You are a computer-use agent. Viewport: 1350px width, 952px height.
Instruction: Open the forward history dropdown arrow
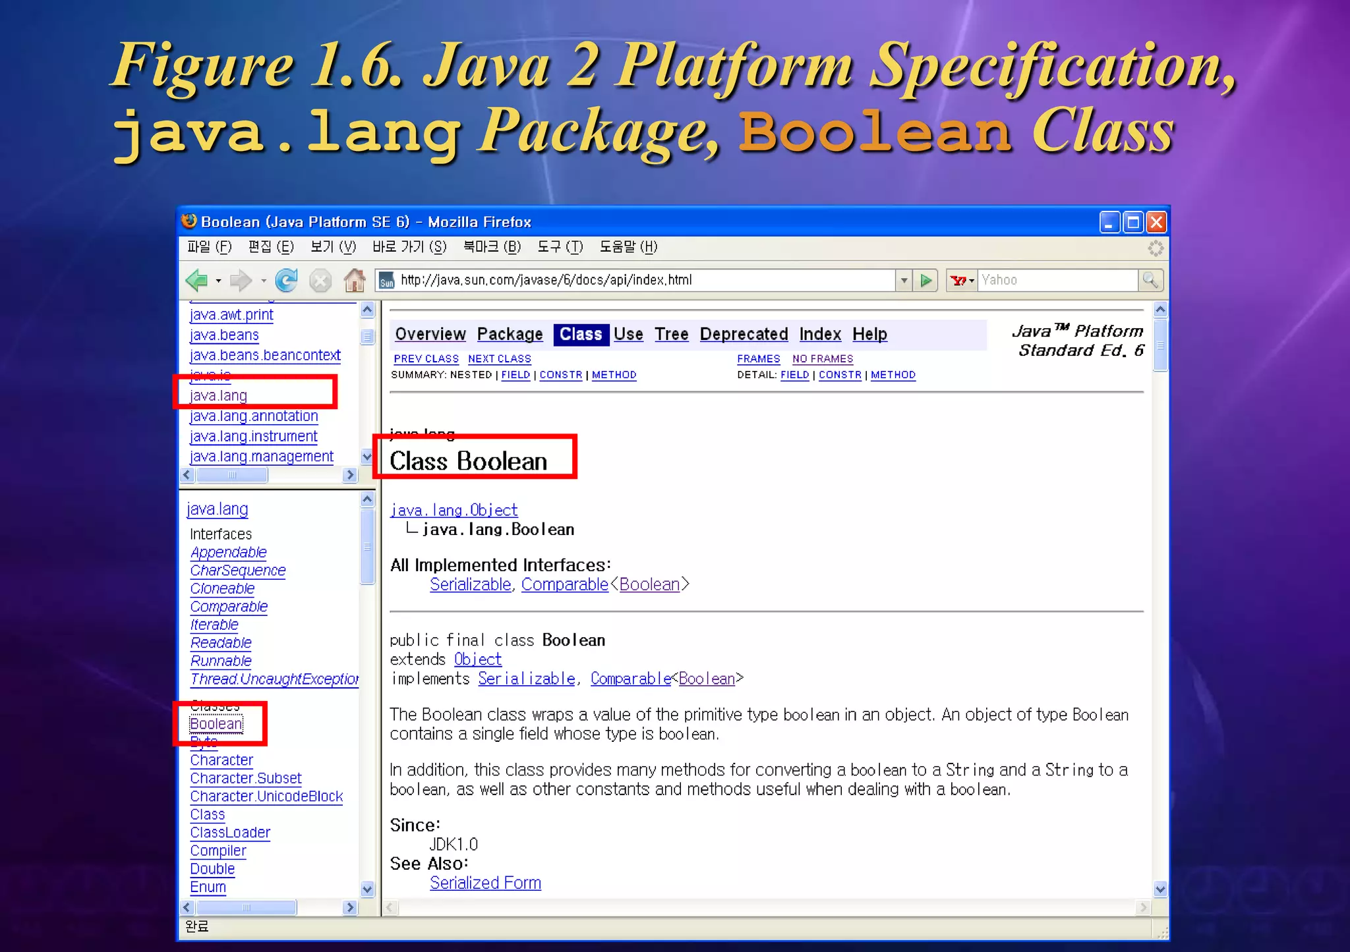coord(264,281)
